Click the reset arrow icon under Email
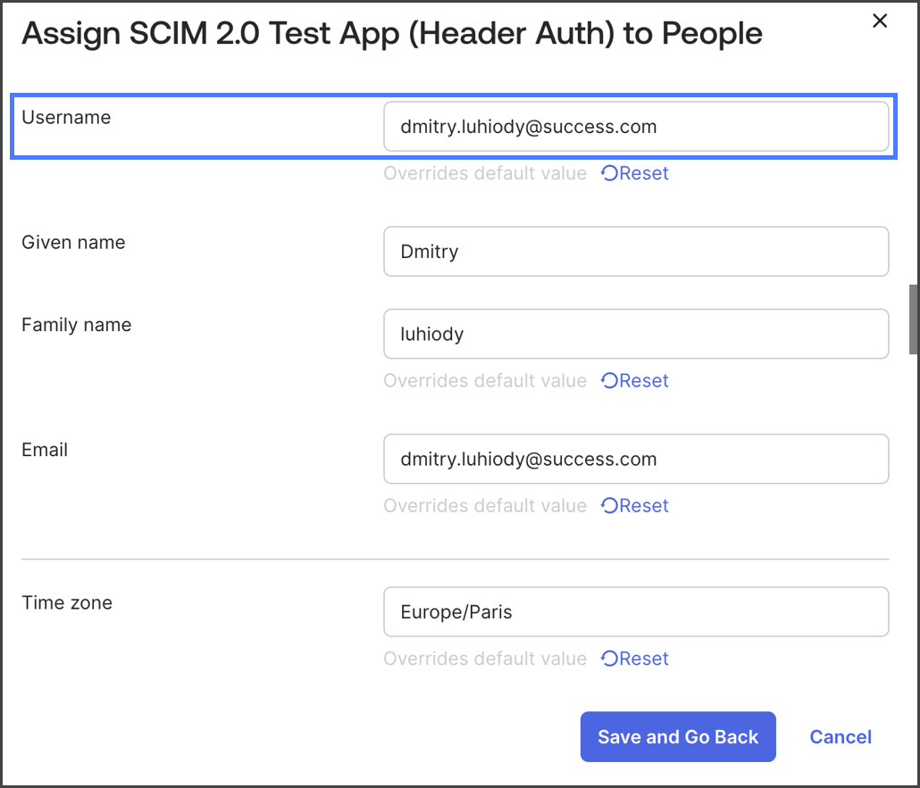The height and width of the screenshot is (788, 920). point(609,506)
